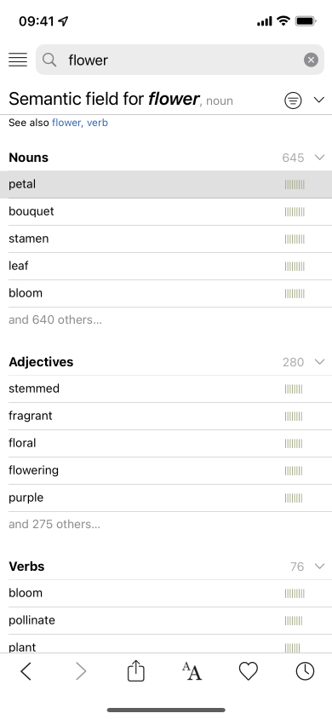
Task: Expand the header chevron beside the filter icon
Action: tap(319, 100)
